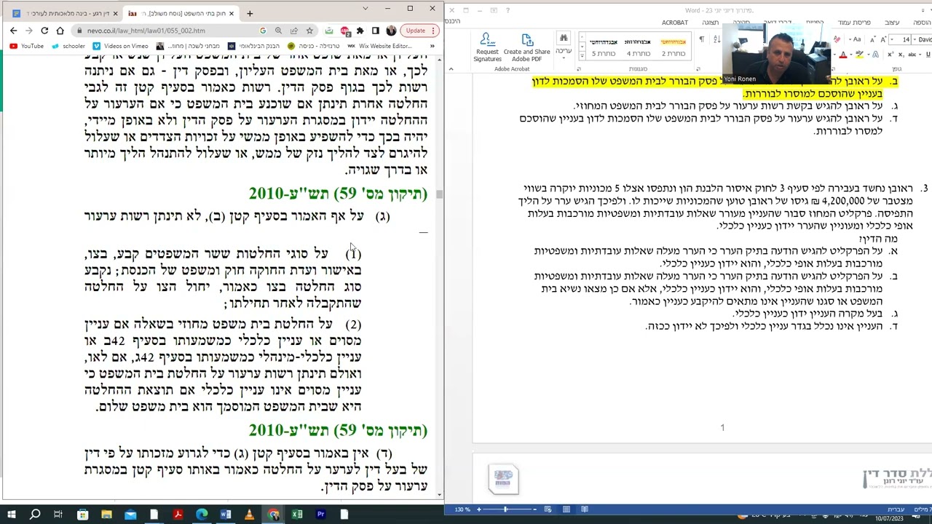Screen dimensions: 932x524
Task: Click Request Signatures in Word ribbon
Action: point(487,48)
